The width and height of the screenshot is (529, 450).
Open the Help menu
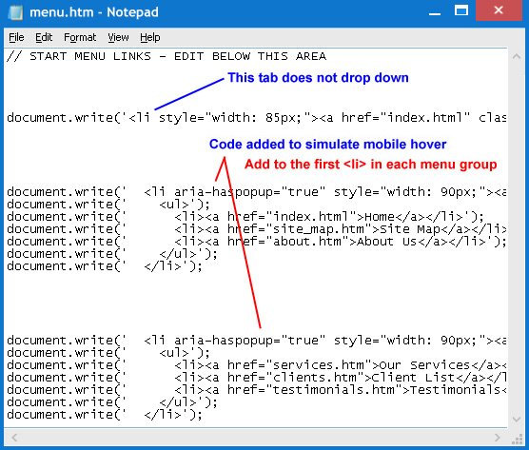click(x=150, y=37)
